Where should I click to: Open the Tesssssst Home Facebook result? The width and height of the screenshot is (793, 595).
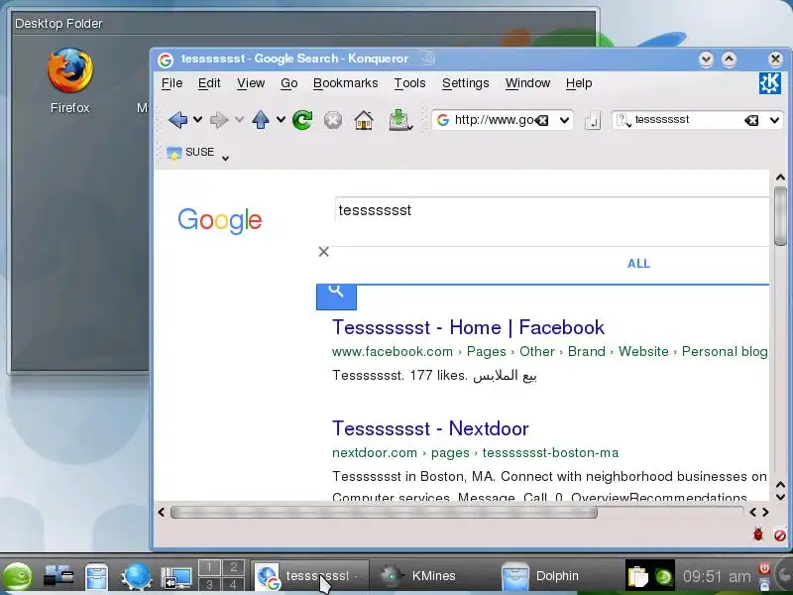(468, 327)
